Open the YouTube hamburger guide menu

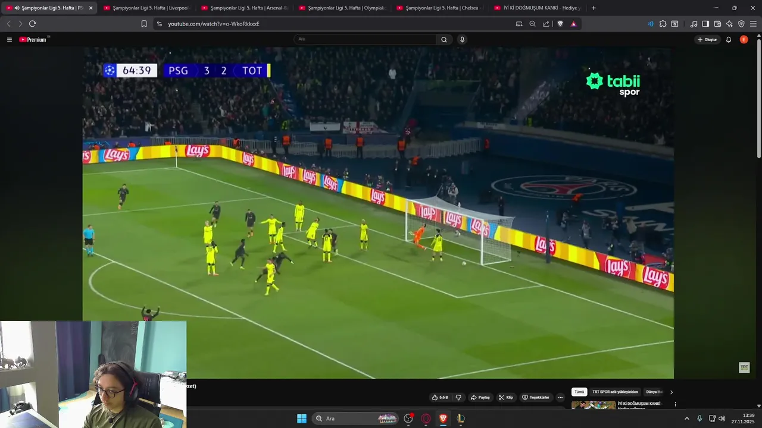pos(9,40)
